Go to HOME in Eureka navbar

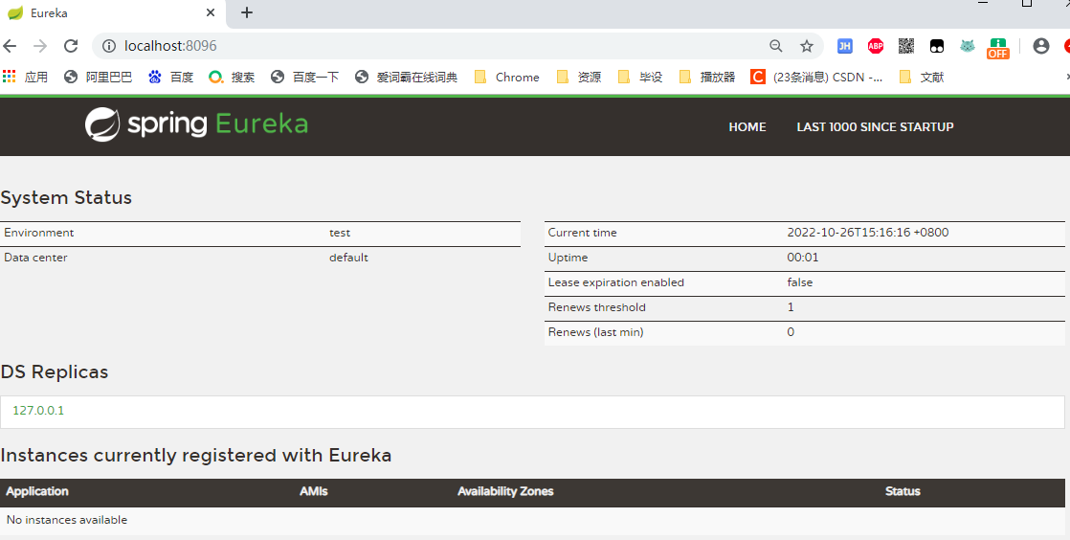[747, 127]
